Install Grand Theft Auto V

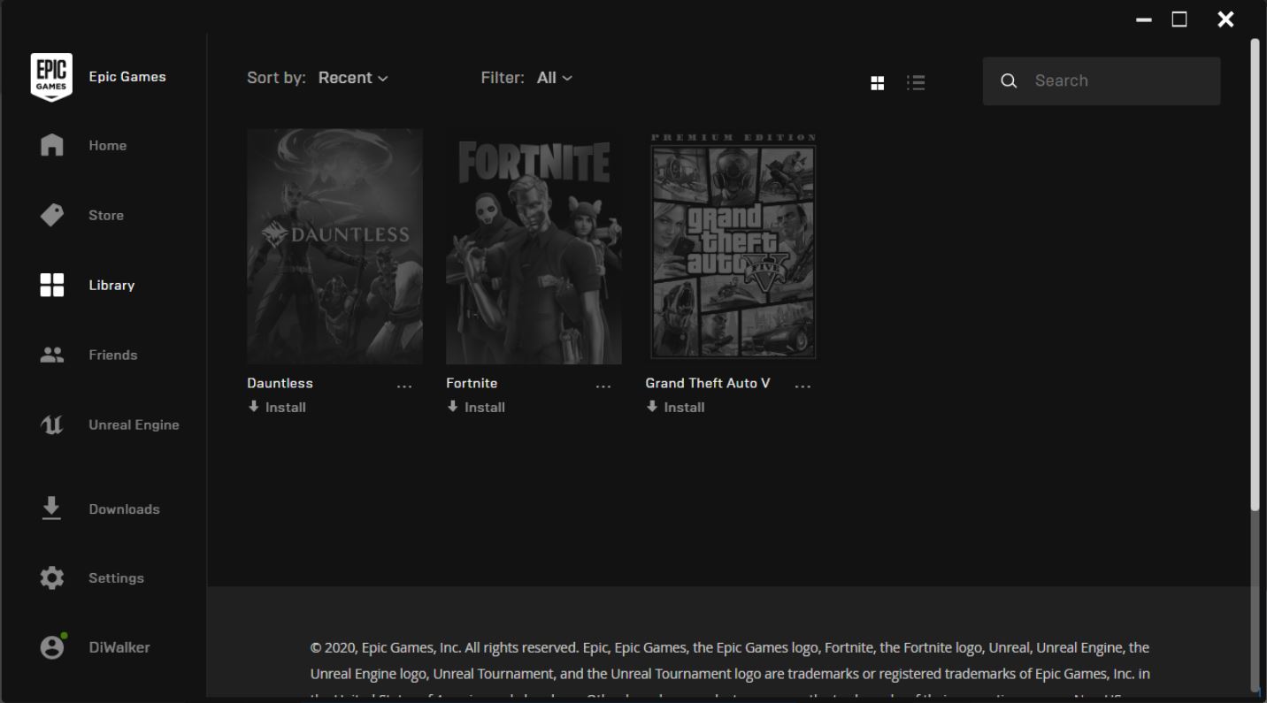tap(676, 407)
